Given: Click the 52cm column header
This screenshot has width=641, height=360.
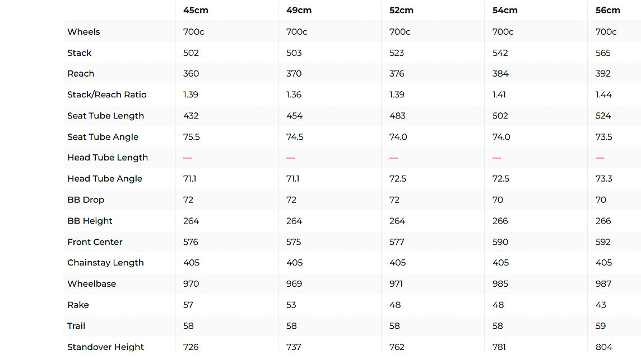Looking at the screenshot, I should (x=401, y=11).
